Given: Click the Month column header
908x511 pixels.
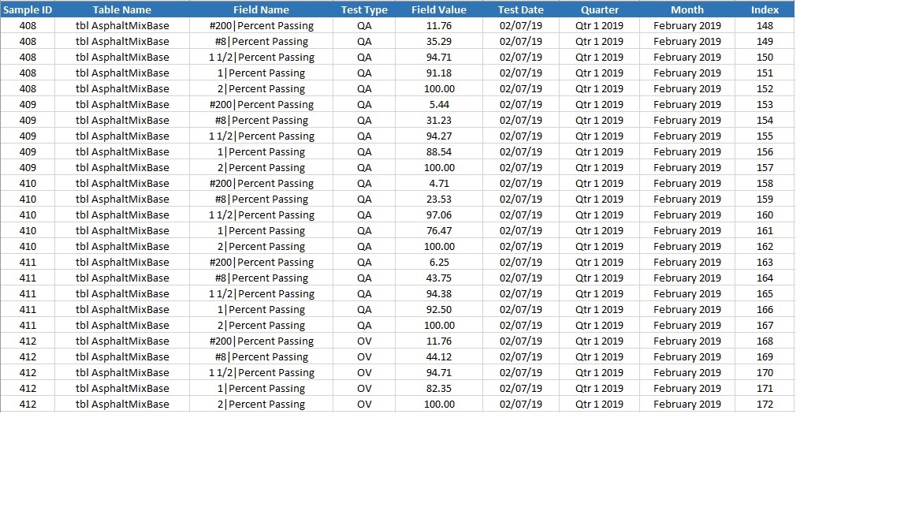Looking at the screenshot, I should tap(687, 9).
